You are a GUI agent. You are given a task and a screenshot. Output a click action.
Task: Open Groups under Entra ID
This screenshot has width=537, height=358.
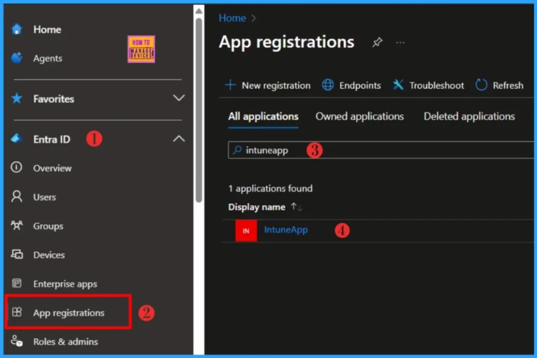[x=48, y=226]
